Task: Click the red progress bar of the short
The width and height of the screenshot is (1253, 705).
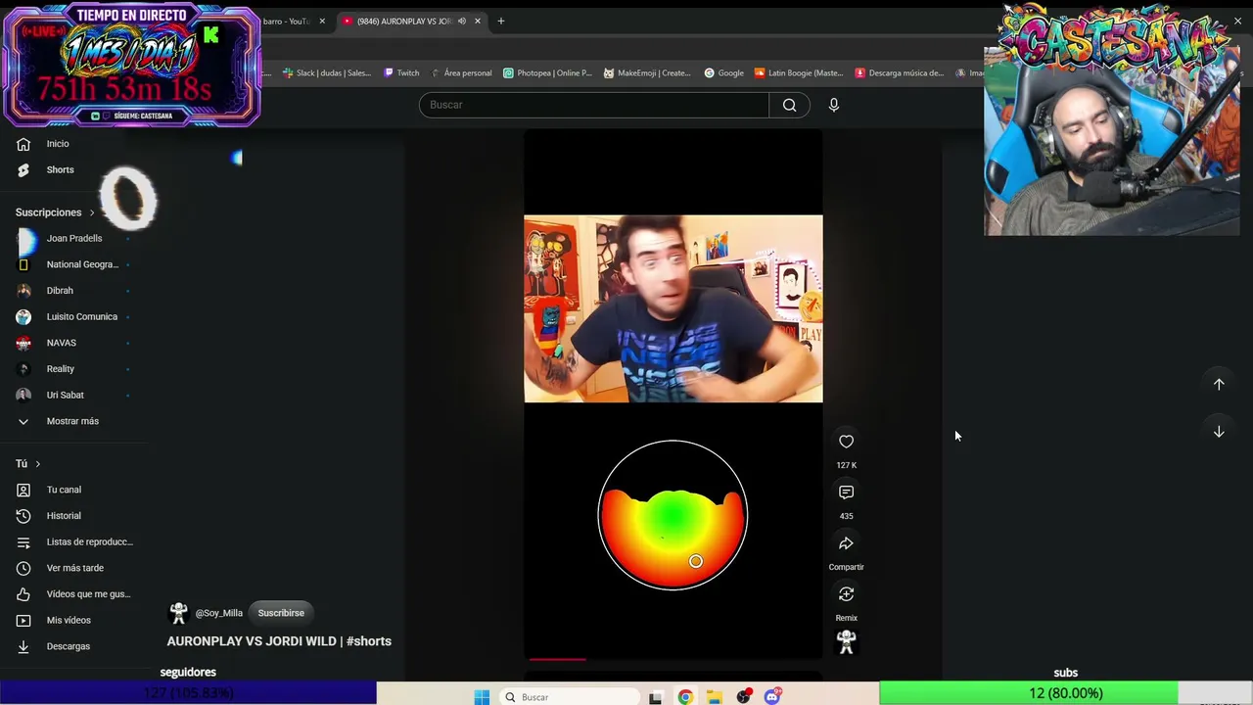Action: 558,659
